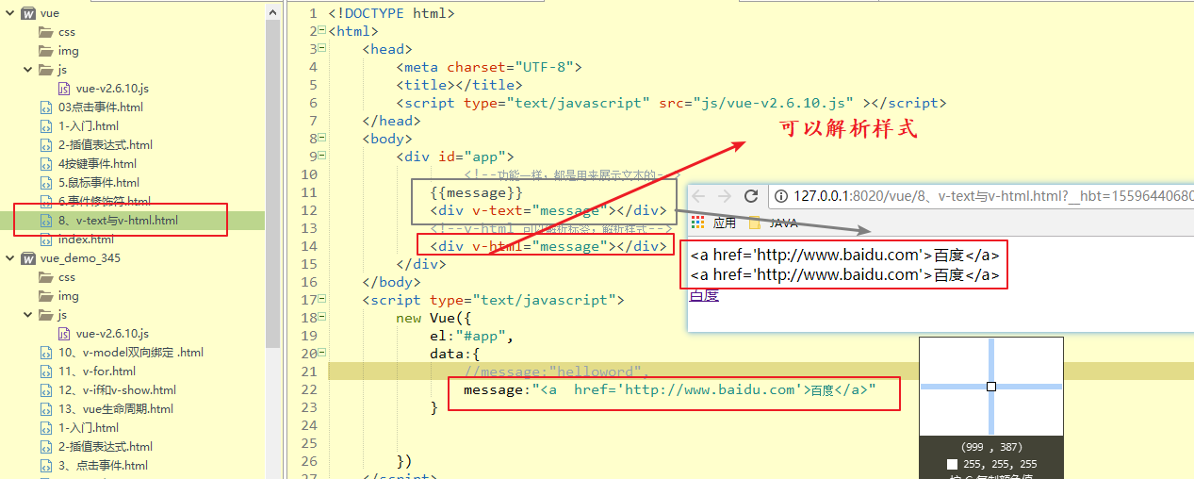
Task: Click site info icon in address bar
Action: click(782, 196)
